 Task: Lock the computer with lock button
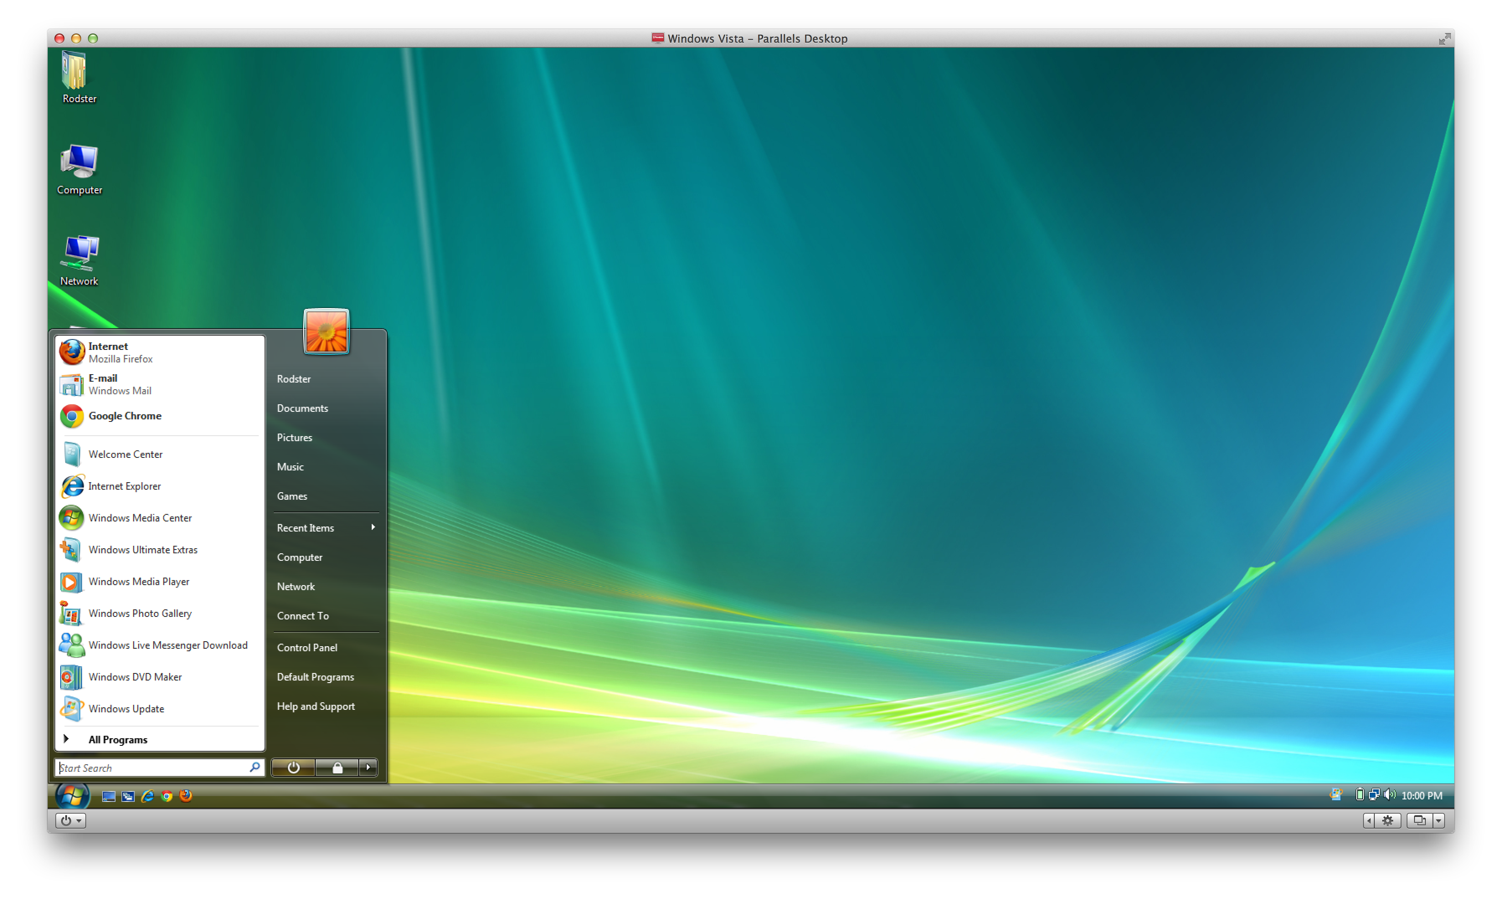click(x=337, y=768)
